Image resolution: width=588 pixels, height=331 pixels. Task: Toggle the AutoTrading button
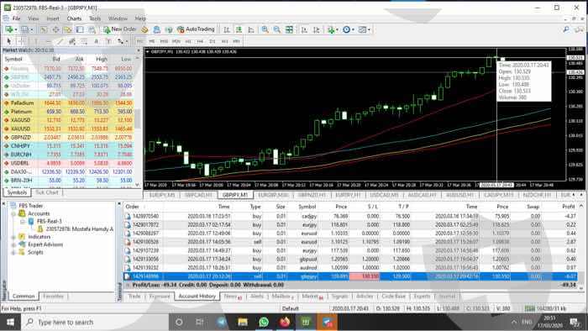(196, 29)
